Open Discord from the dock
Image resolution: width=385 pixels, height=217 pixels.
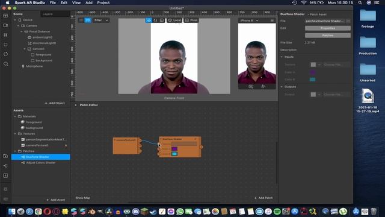[135, 212]
